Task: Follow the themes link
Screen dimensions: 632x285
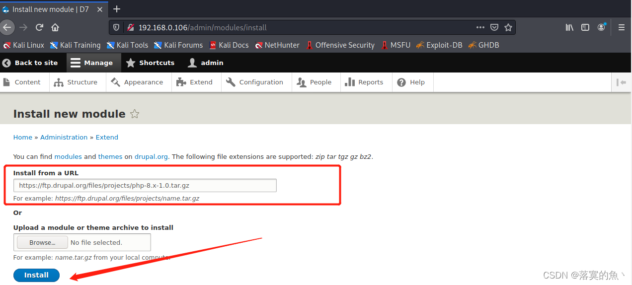Action: coord(110,156)
